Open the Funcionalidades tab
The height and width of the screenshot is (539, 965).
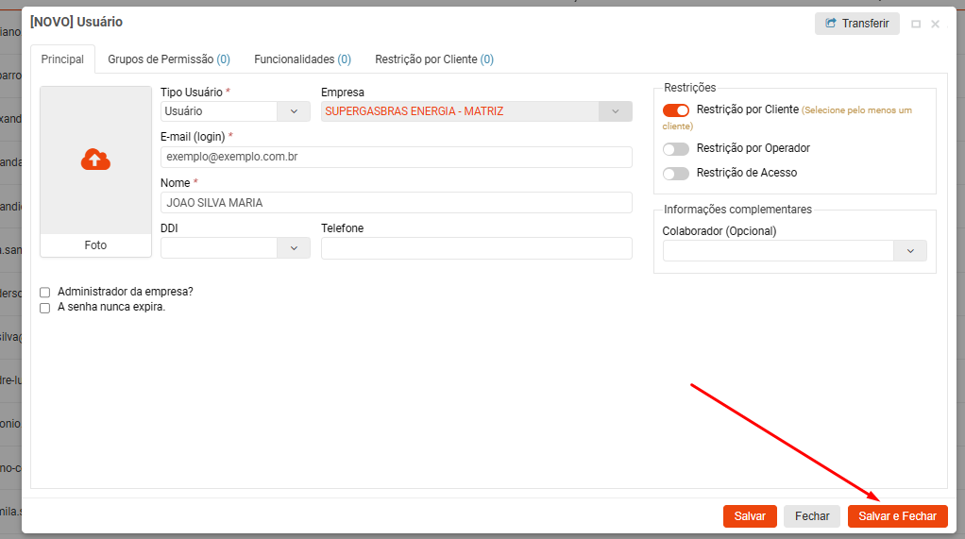[302, 59]
